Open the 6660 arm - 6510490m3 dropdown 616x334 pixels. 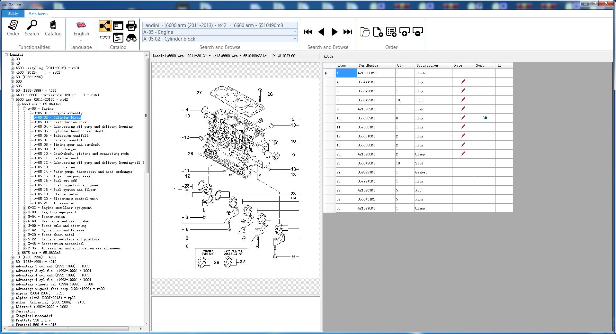coord(295,25)
